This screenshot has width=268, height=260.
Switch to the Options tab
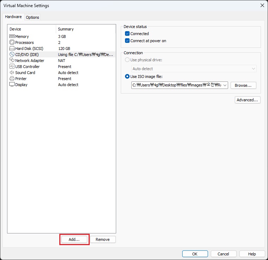pyautogui.click(x=32, y=17)
